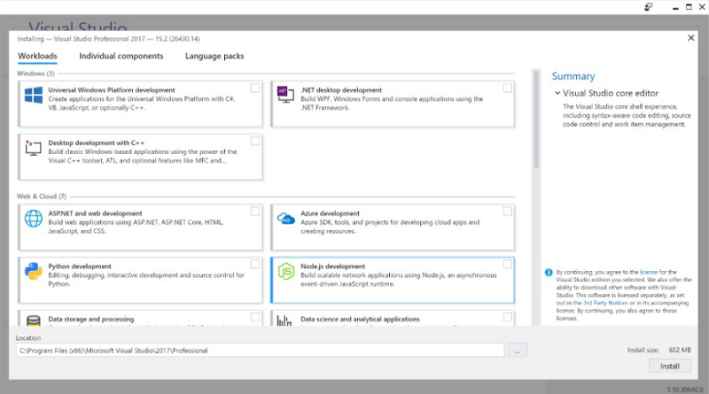Check Data science and analytical applications workload
This screenshot has width=709, height=394.
pyautogui.click(x=507, y=317)
